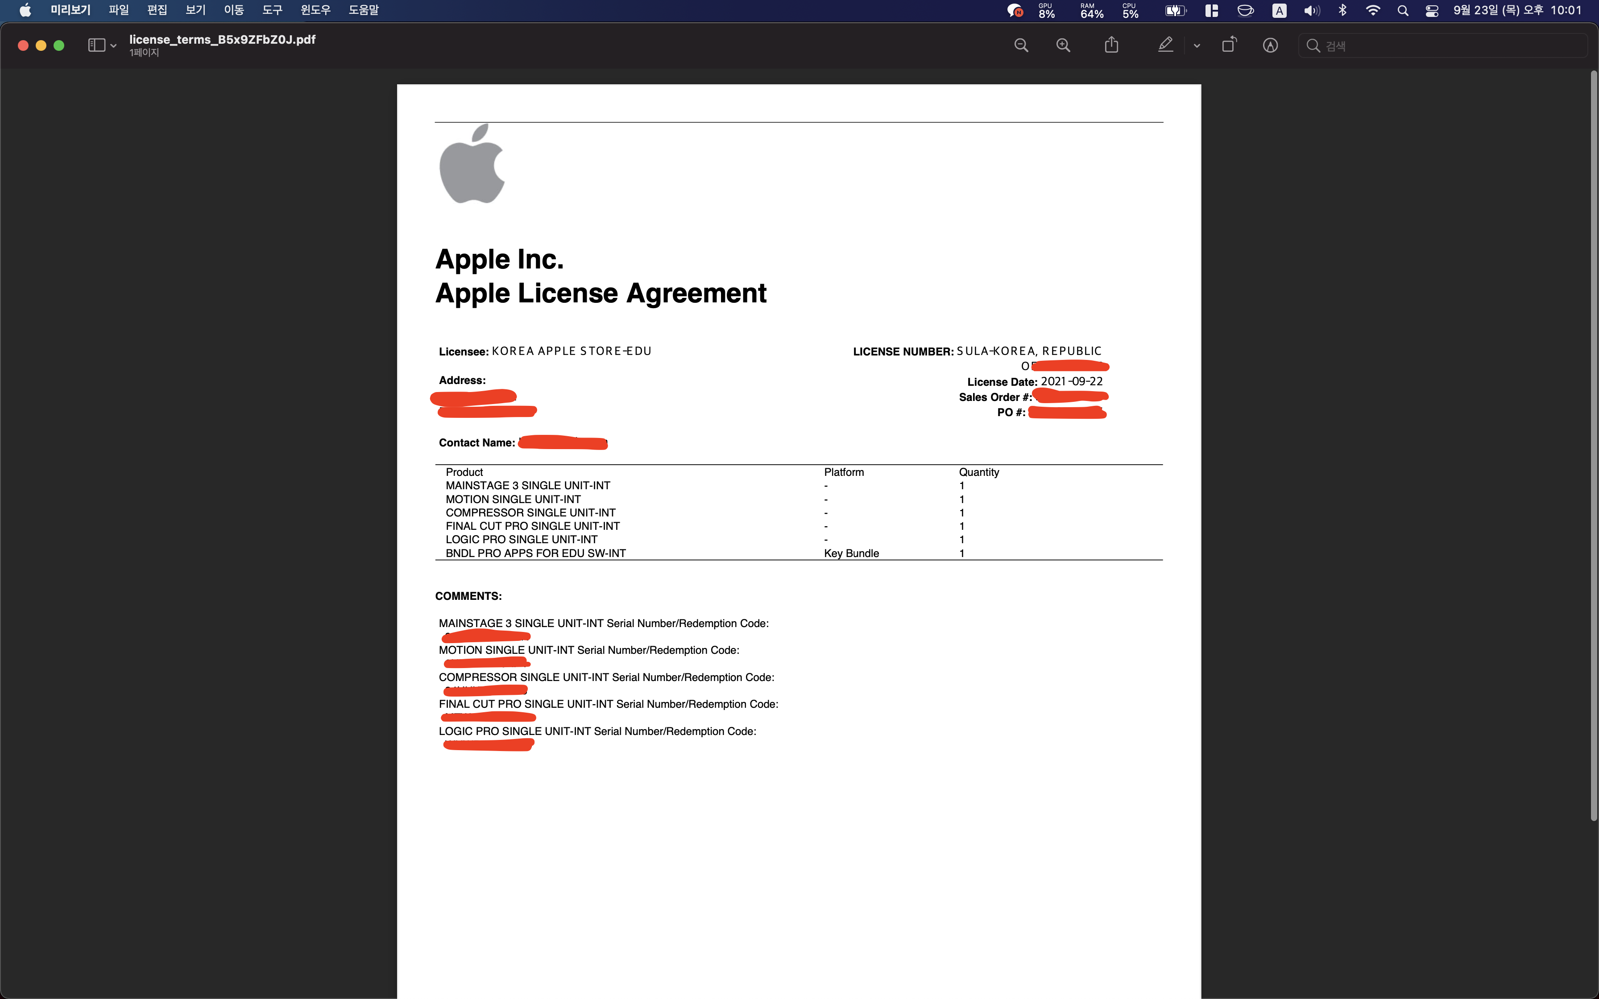Expand the highlight color options chevron
This screenshot has width=1599, height=999.
[x=1197, y=45]
